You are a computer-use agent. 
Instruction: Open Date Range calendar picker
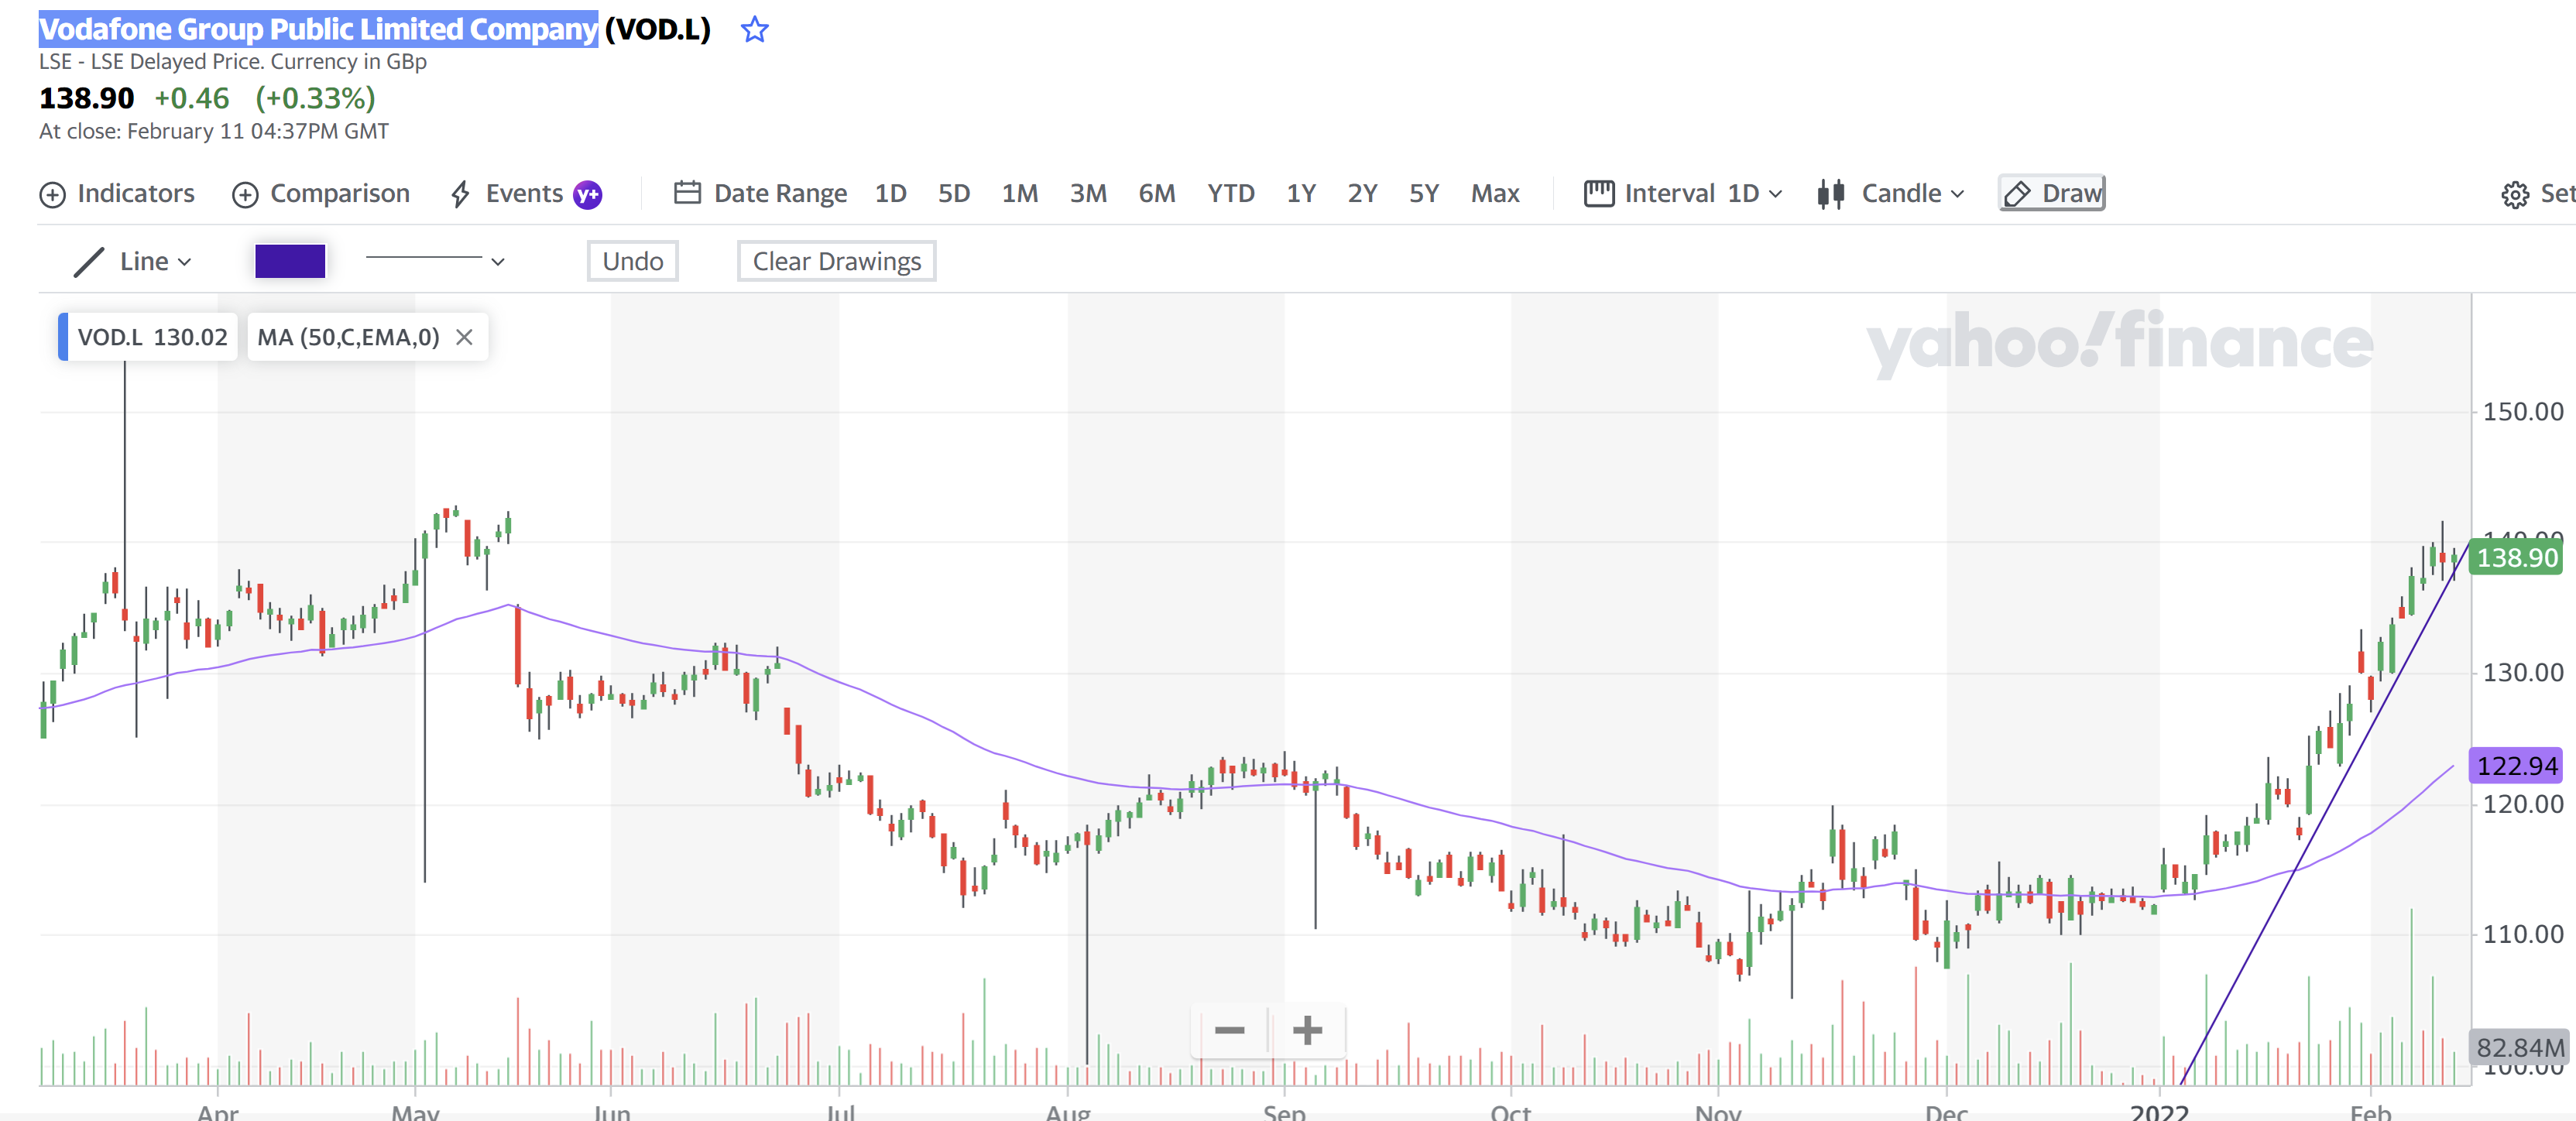(760, 194)
